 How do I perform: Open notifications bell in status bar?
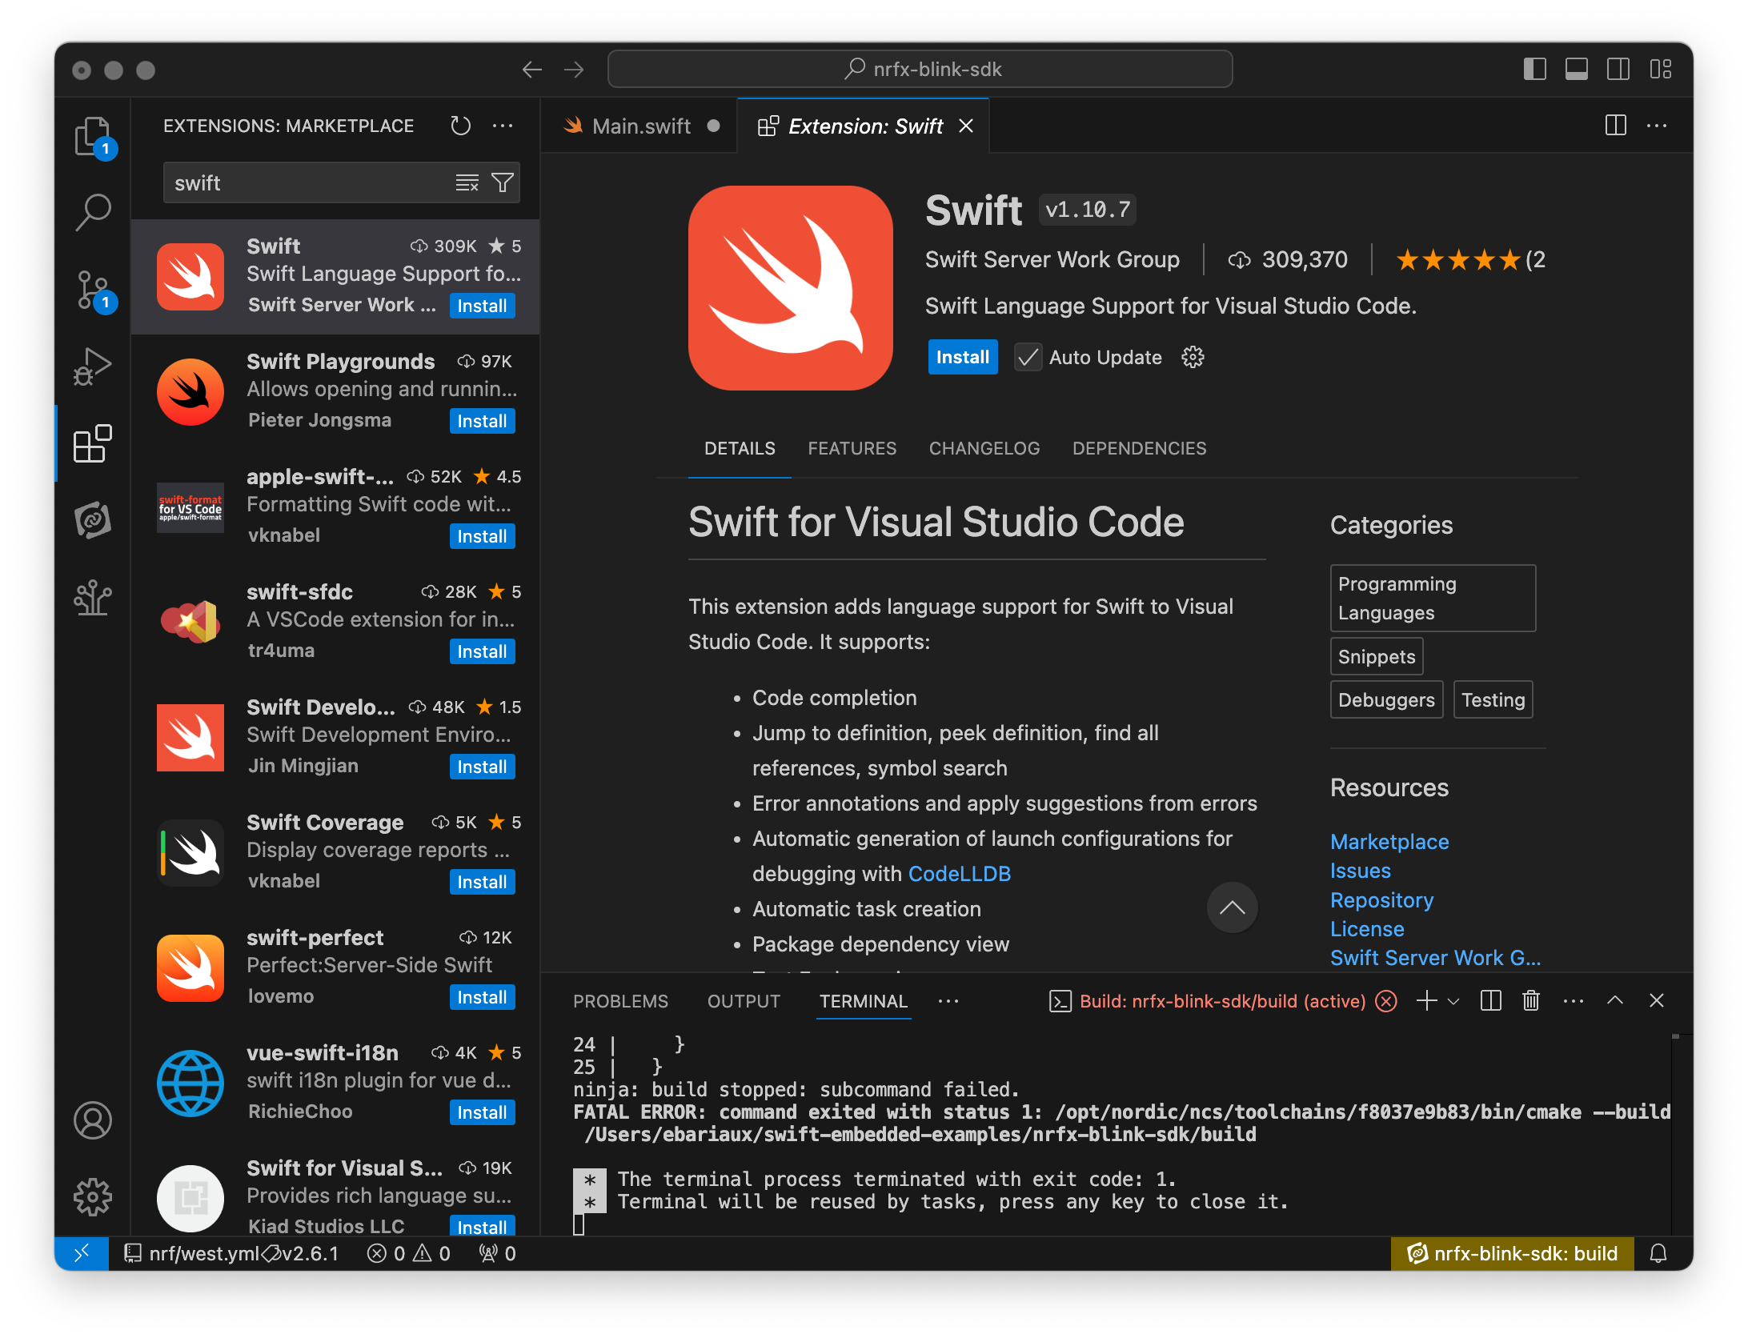(1658, 1253)
